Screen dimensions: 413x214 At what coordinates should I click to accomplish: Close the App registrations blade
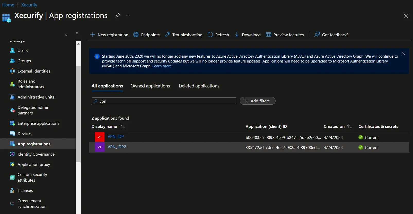(406, 16)
